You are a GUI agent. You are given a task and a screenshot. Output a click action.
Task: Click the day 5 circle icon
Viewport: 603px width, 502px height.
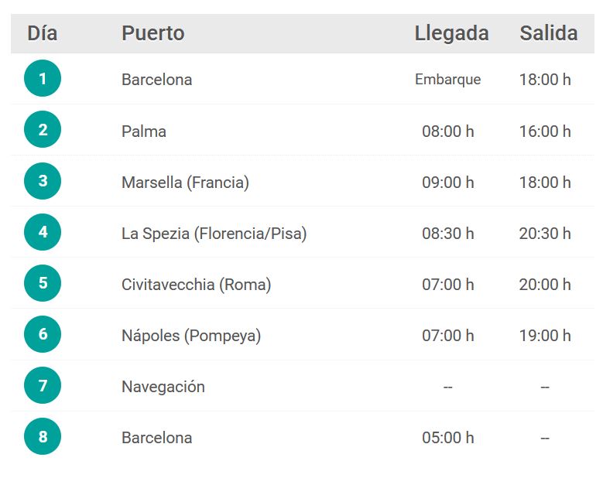click(43, 283)
